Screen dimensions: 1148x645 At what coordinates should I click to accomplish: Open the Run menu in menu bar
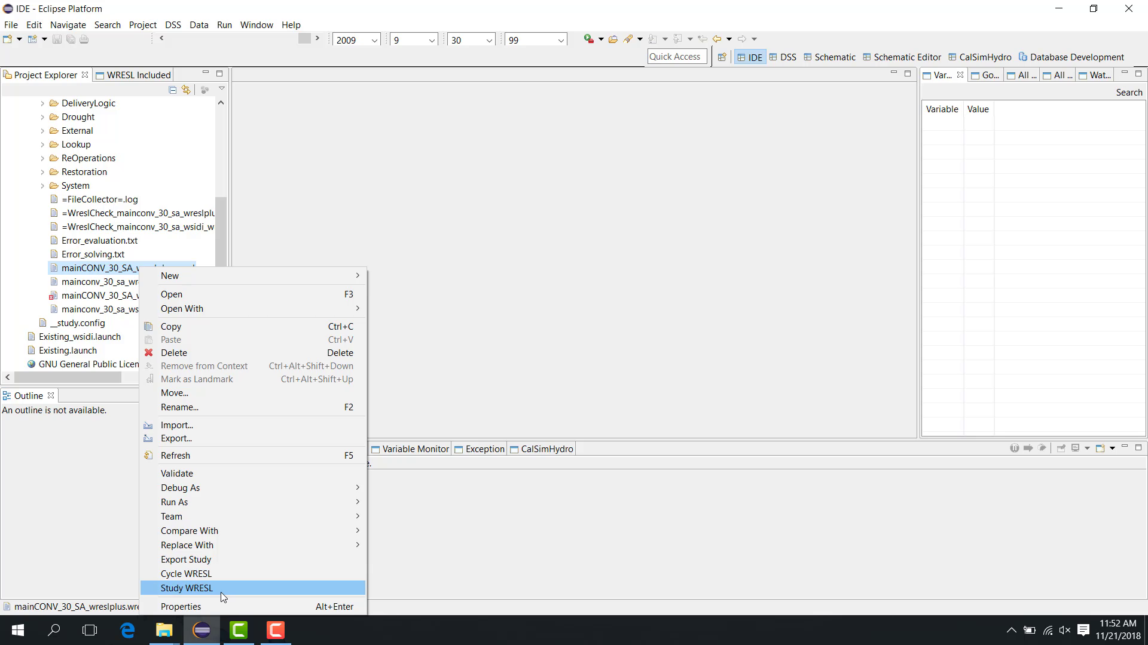(x=224, y=24)
